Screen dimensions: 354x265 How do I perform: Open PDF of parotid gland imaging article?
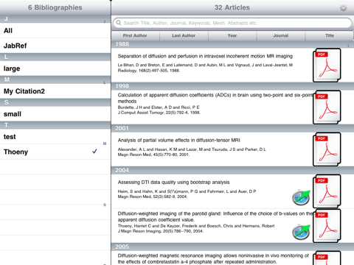click(x=327, y=226)
